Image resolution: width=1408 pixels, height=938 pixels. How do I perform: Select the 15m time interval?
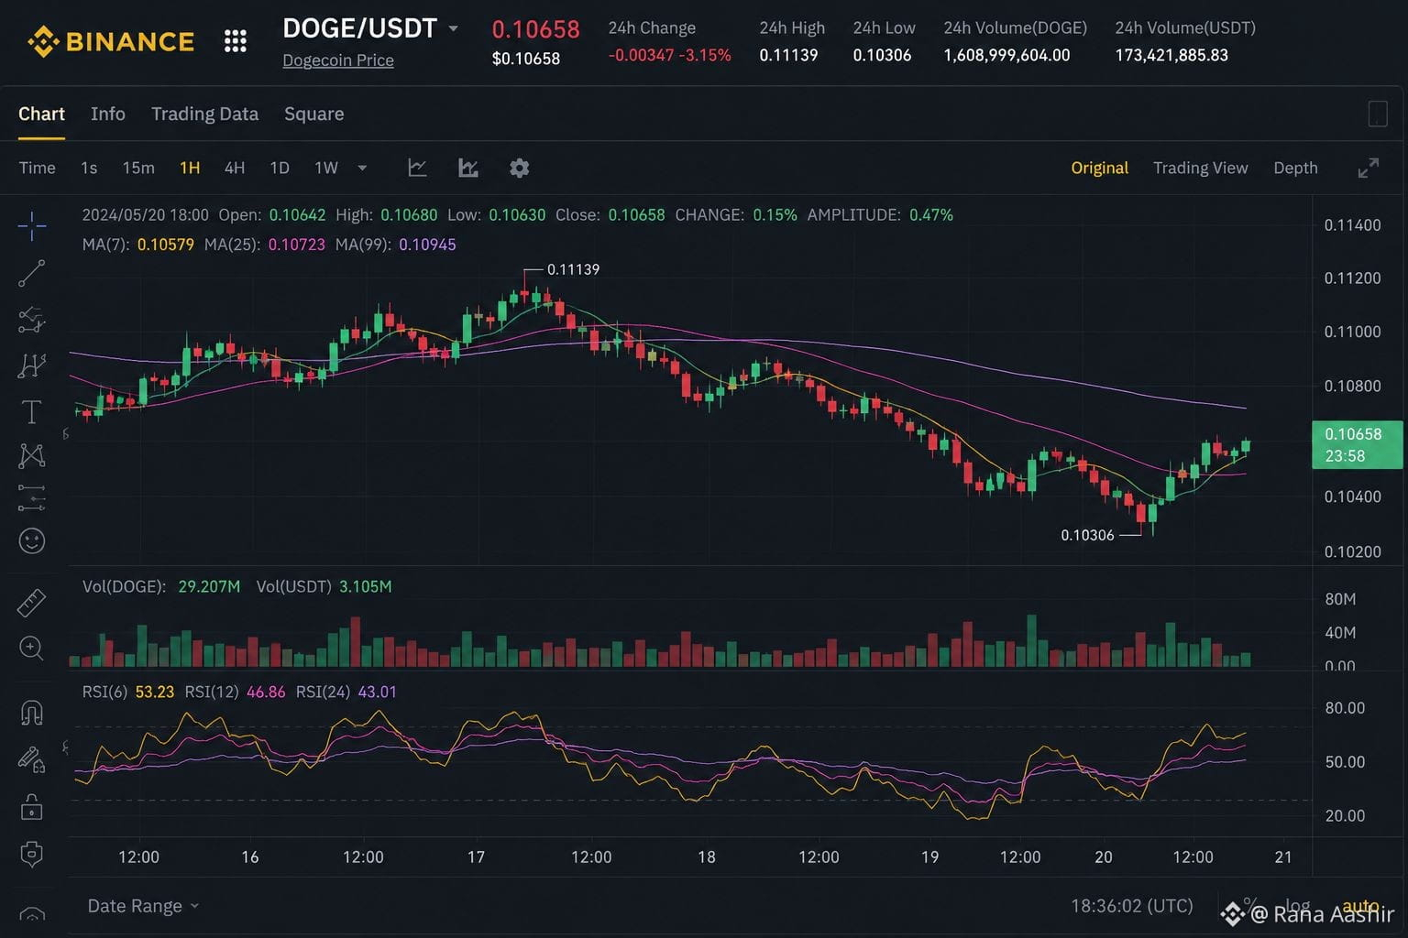[x=138, y=168]
